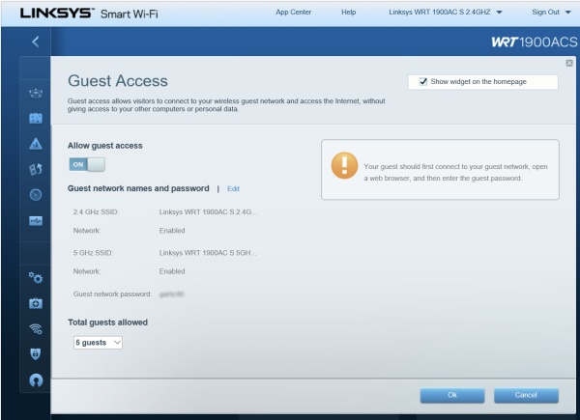Open the 5 guests dropdown
The width and height of the screenshot is (580, 420).
(x=98, y=343)
